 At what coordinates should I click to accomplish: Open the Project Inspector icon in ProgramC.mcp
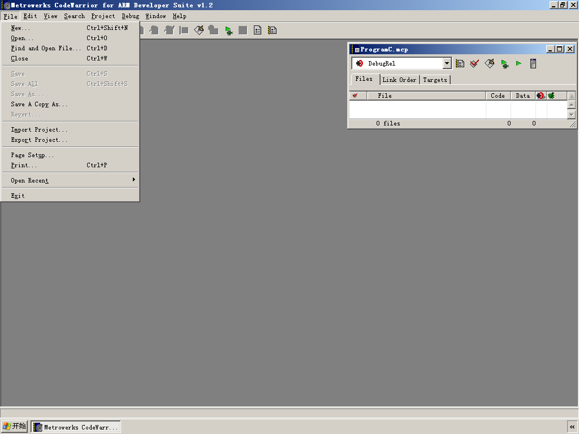coord(533,63)
